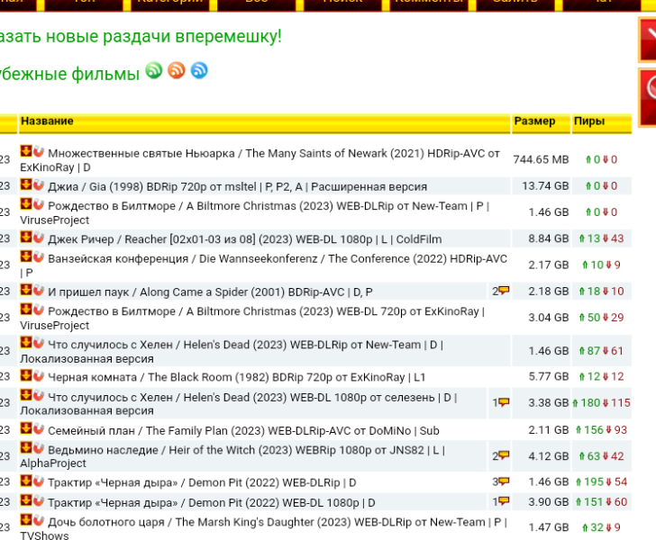This screenshot has width=656, height=540.
Task: Open Along Came a Spider title link
Action: pos(210,292)
